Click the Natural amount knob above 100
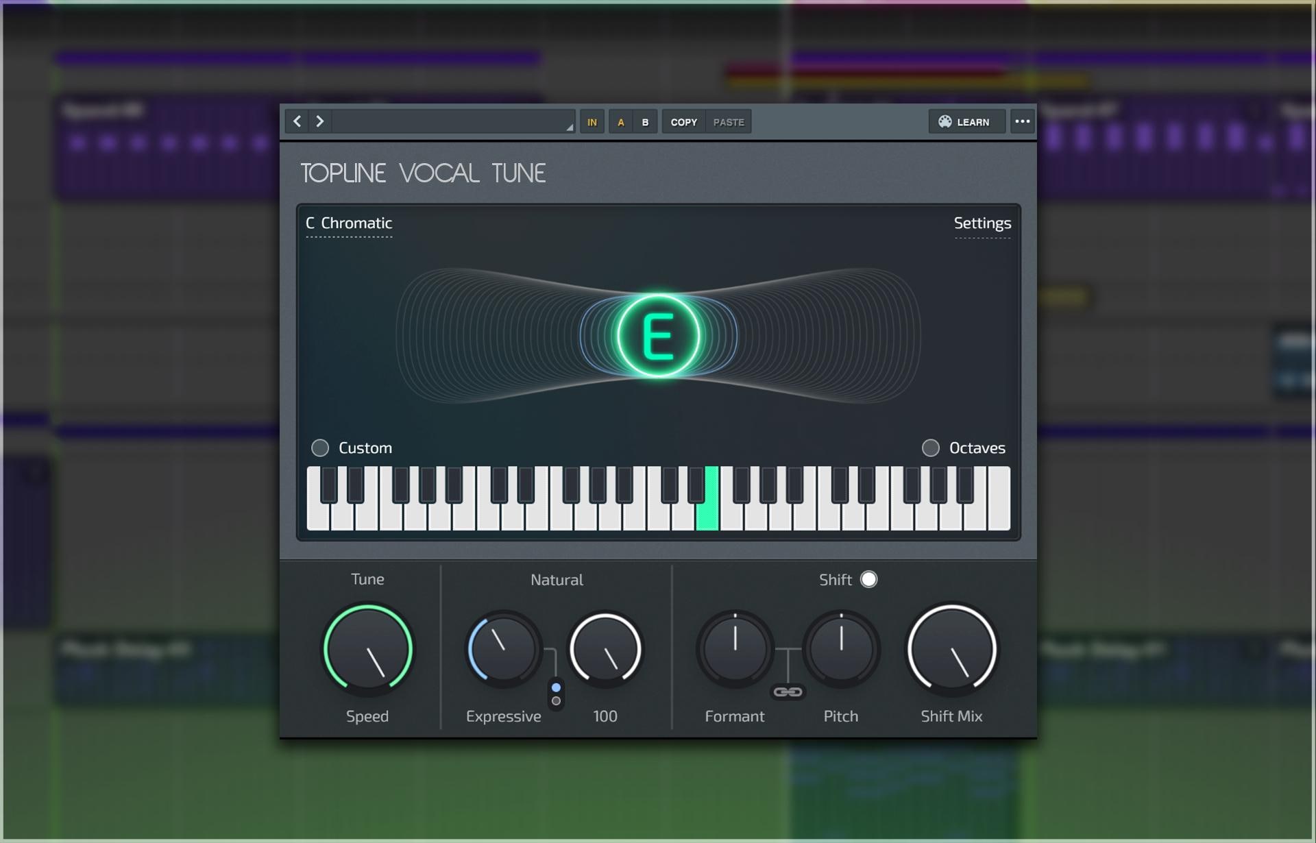Image resolution: width=1316 pixels, height=843 pixels. [605, 648]
